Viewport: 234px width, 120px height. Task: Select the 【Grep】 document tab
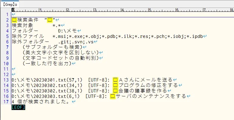[x=10, y=5]
